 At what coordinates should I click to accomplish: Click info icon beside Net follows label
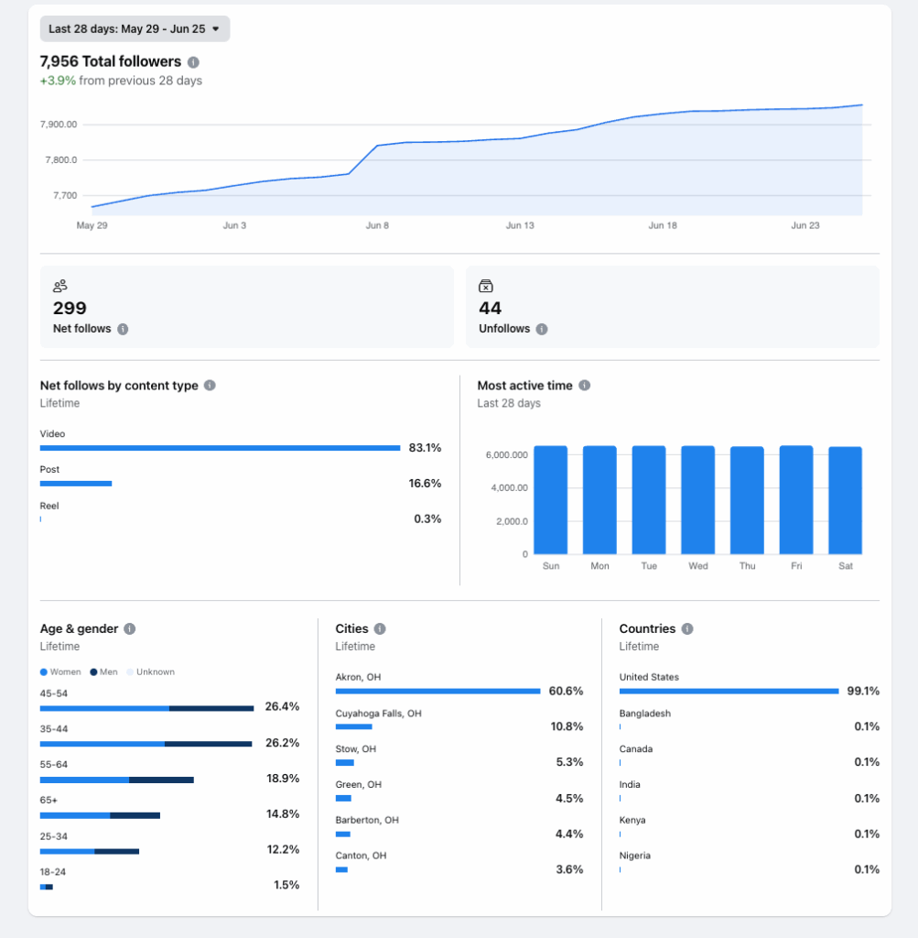[123, 329]
